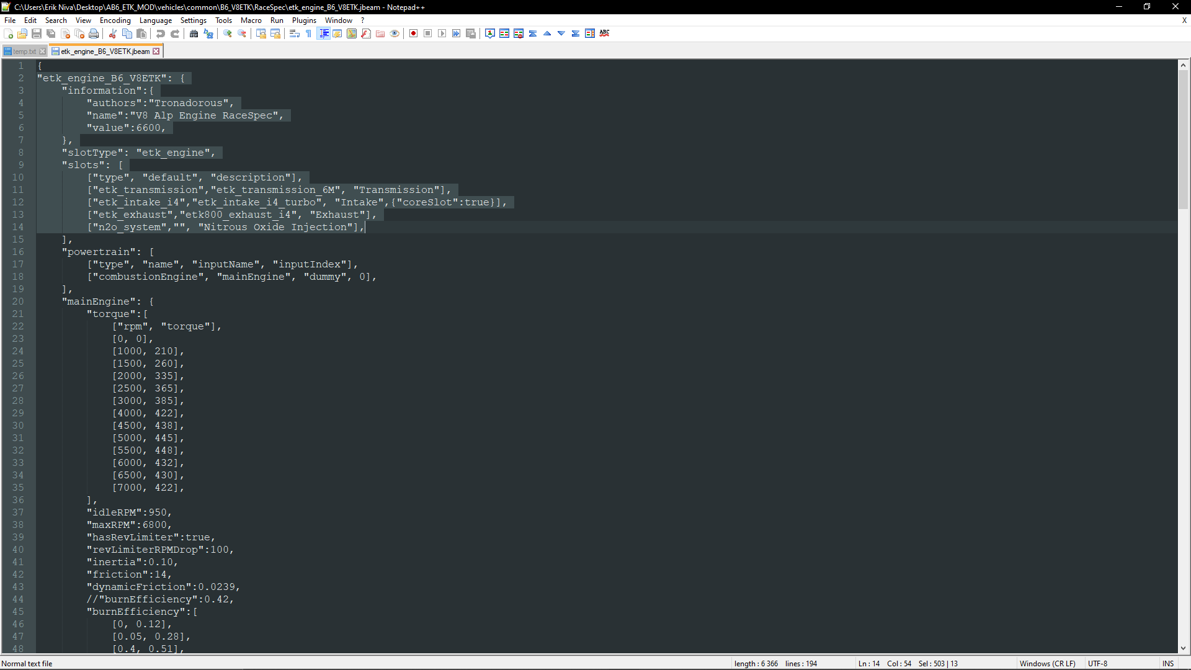Screen dimensions: 1191x670
Task: Start macro recording with the red record button
Action: (414, 33)
